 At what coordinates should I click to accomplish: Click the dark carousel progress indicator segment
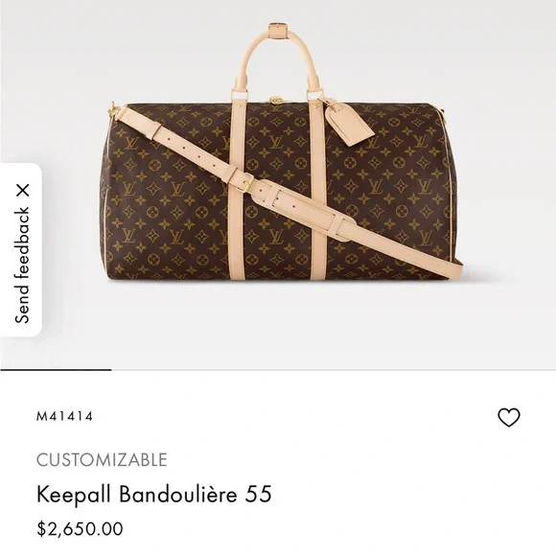pos(56,369)
